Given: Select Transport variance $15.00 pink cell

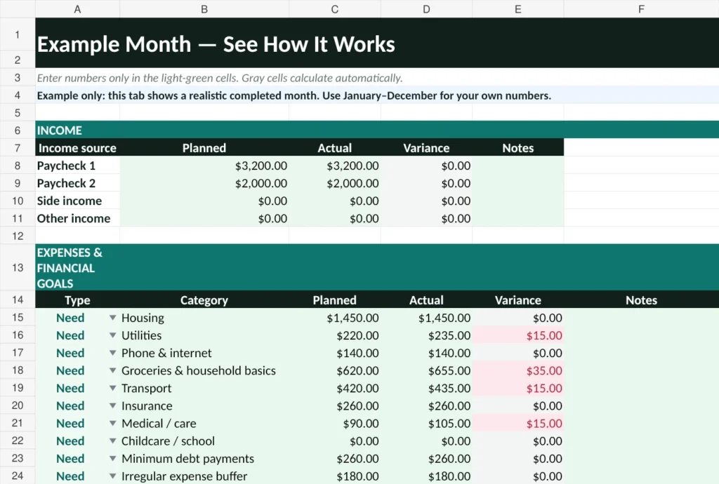Looking at the screenshot, I should 518,388.
